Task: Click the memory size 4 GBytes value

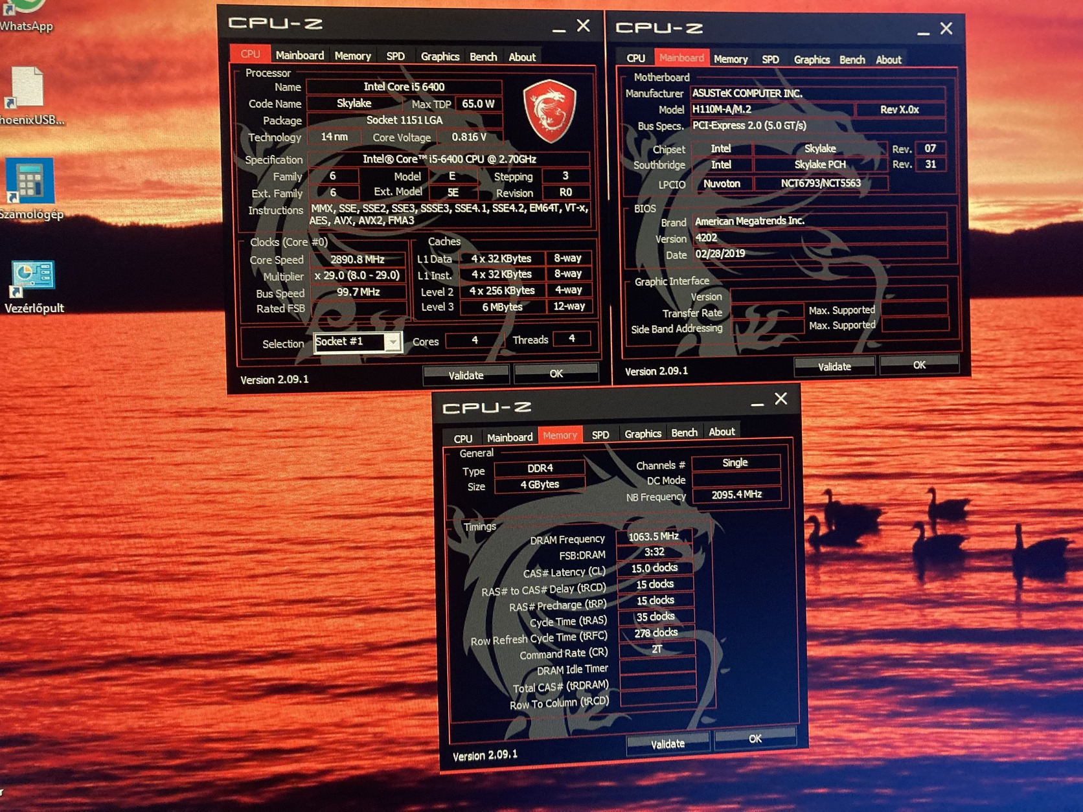Action: coord(540,484)
